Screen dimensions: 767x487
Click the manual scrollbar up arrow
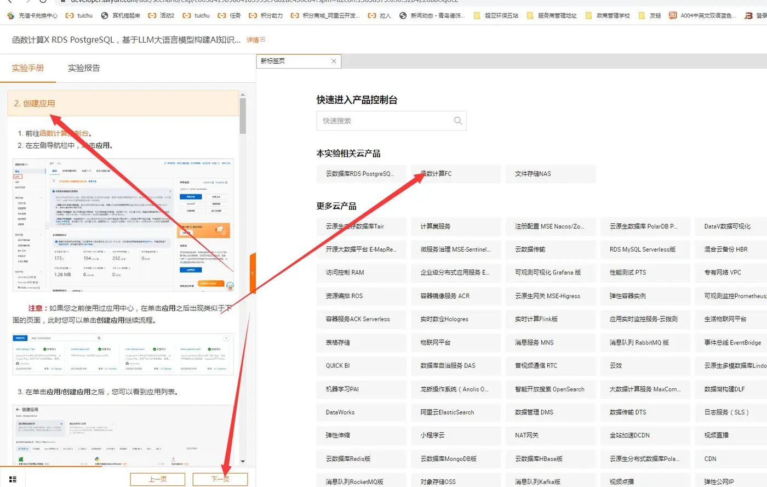point(243,95)
